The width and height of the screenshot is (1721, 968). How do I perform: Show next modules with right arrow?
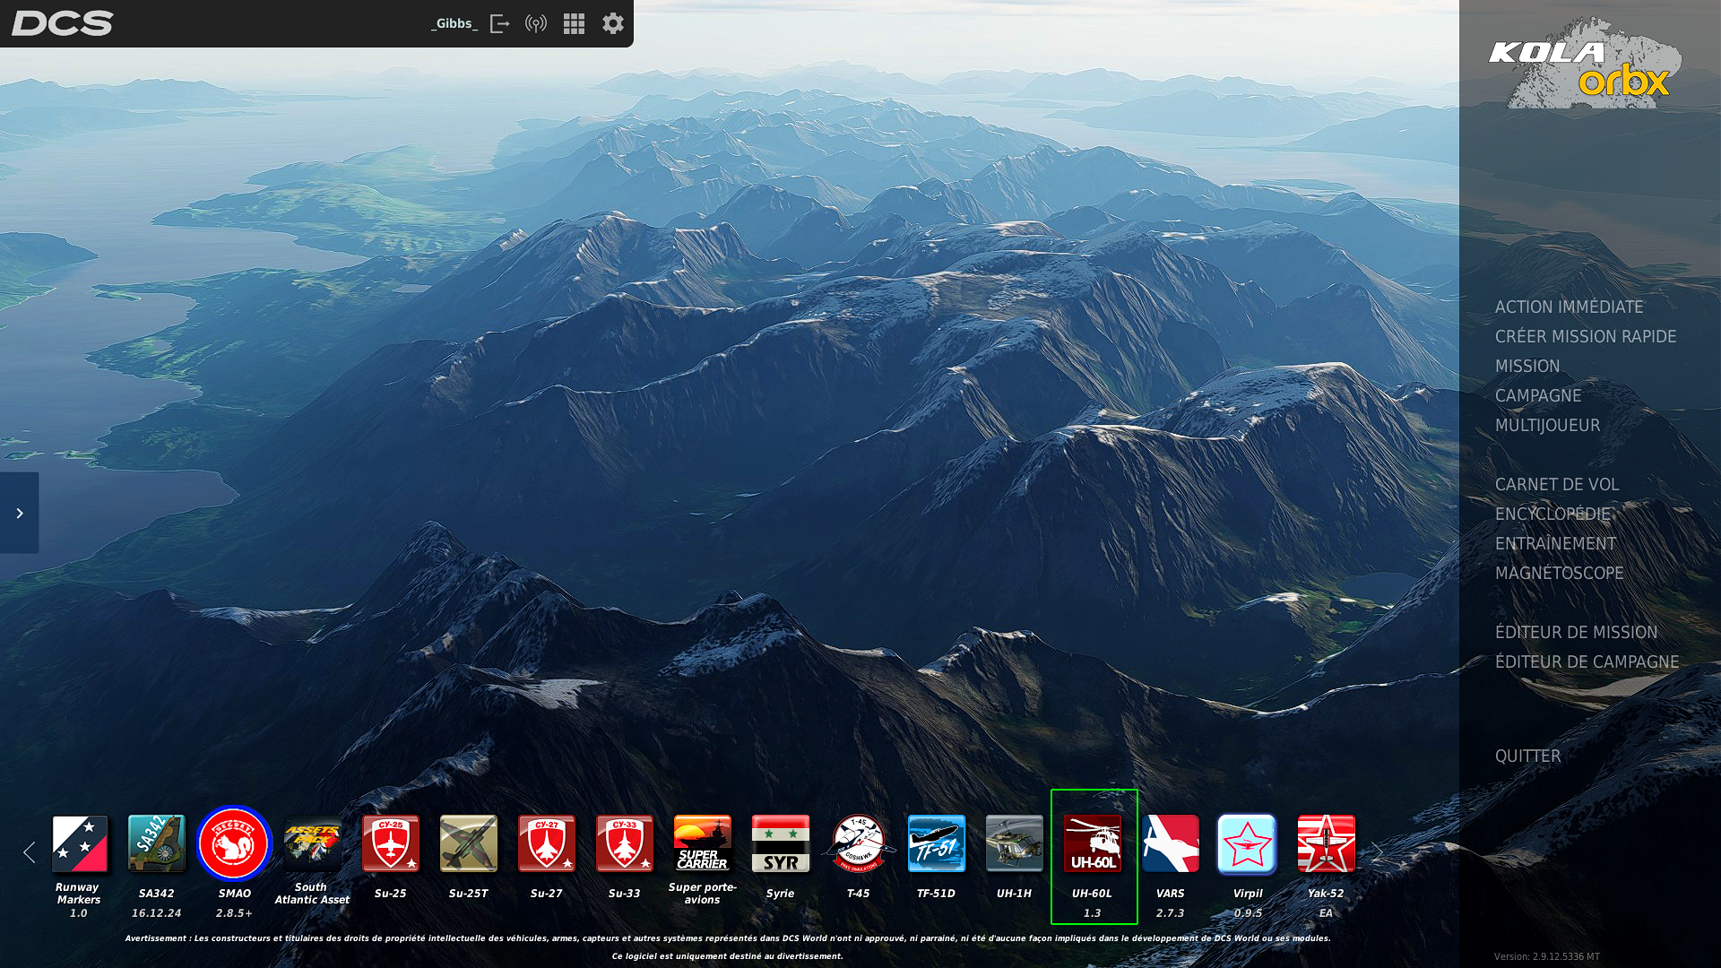click(x=1377, y=852)
